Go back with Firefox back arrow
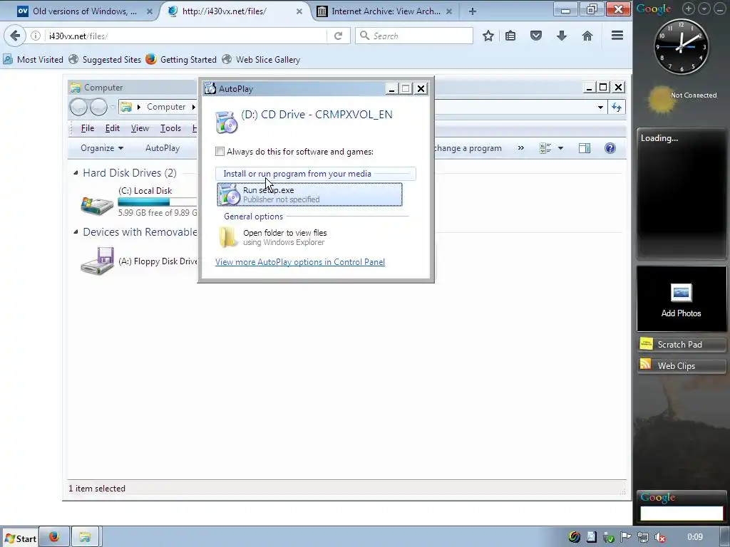Image resolution: width=730 pixels, height=547 pixels. (15, 36)
